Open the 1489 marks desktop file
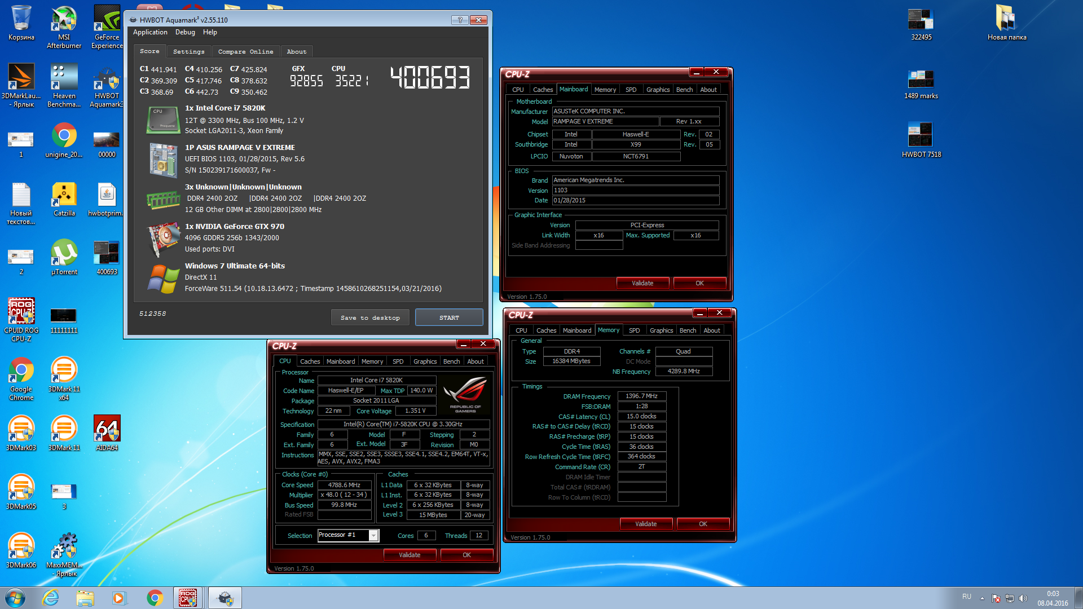The height and width of the screenshot is (609, 1083). pos(921,83)
